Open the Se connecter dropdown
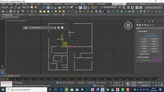Screen dimensions: 164x92 pos(119,4)
